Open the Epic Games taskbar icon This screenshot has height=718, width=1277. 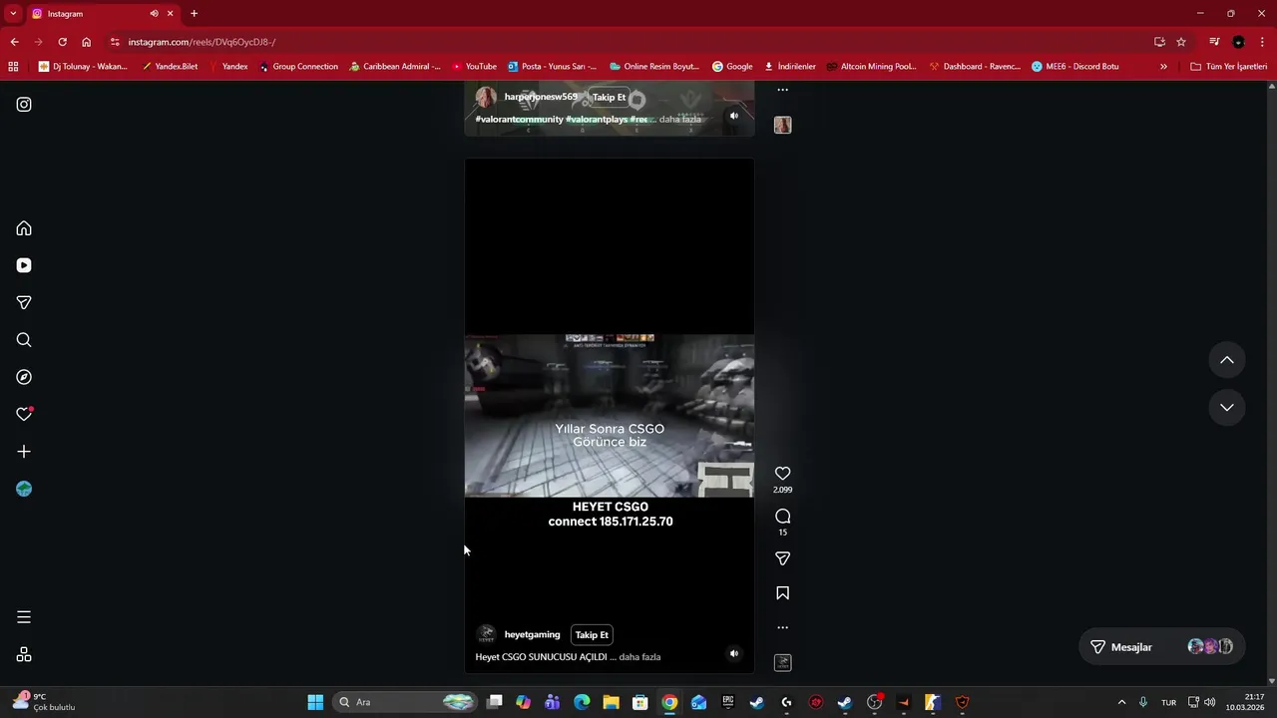pyautogui.click(x=728, y=702)
